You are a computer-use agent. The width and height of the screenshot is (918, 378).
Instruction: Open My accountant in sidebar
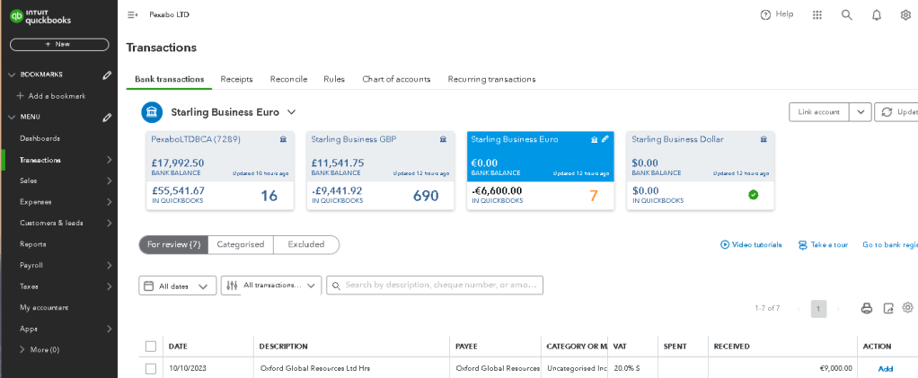pos(44,307)
